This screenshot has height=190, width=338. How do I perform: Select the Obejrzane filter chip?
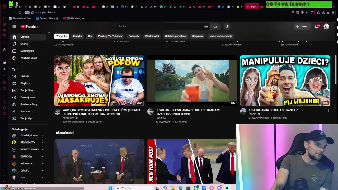198,36
